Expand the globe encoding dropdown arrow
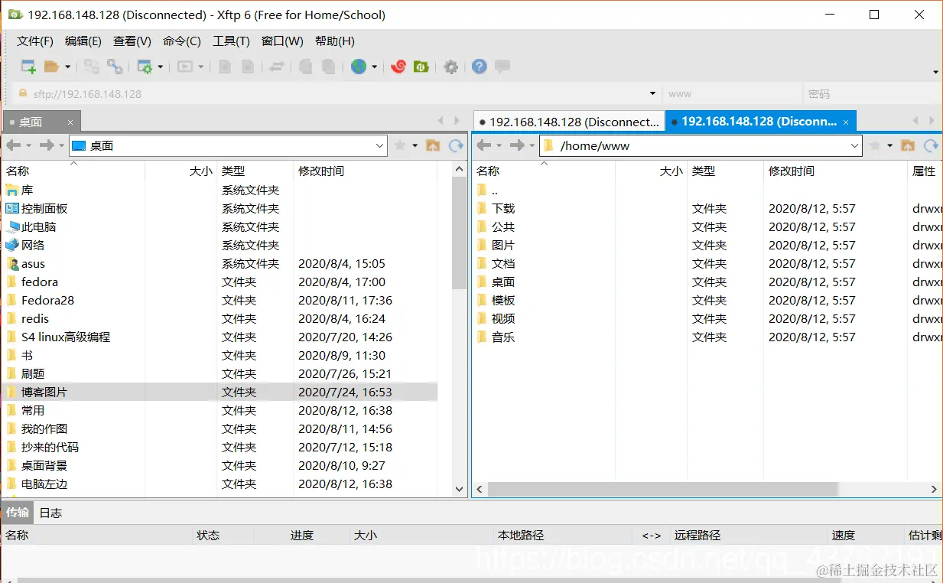 (374, 67)
